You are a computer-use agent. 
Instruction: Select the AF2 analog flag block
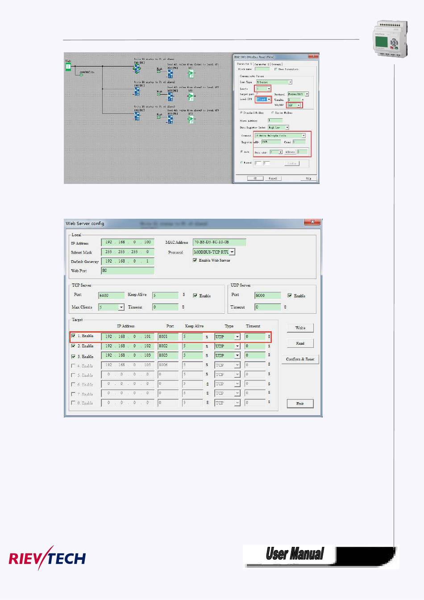point(191,96)
